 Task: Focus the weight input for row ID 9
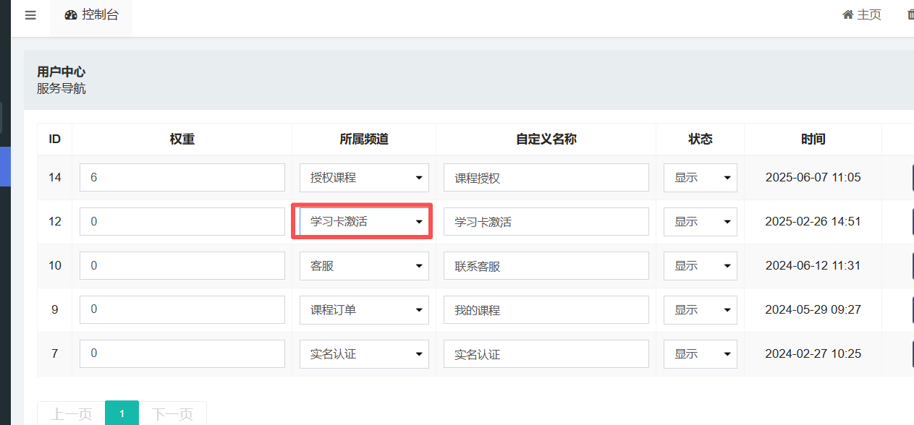(182, 310)
